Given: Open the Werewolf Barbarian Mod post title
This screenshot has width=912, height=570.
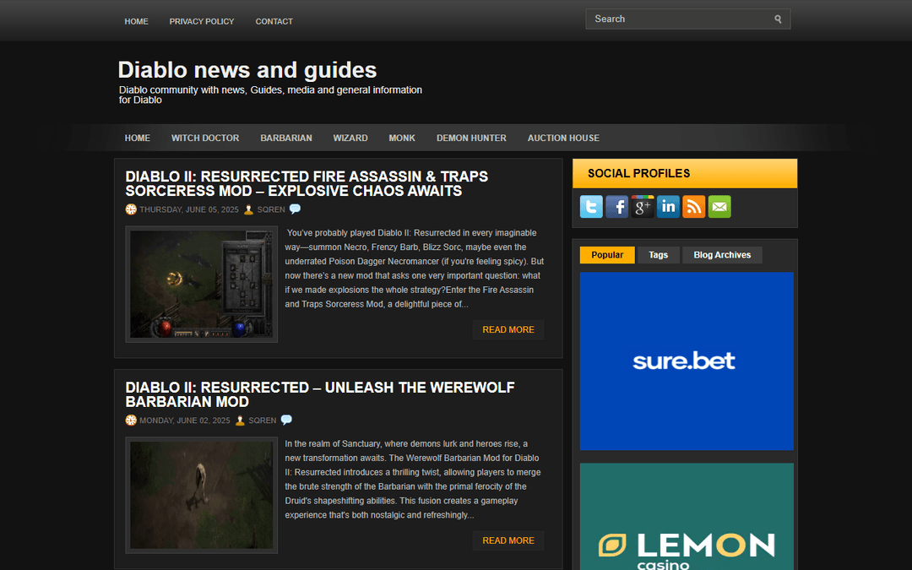Looking at the screenshot, I should point(320,394).
